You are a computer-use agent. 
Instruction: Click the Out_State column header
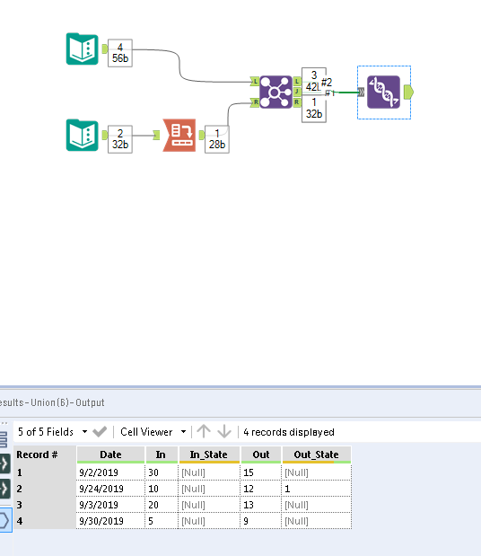(316, 455)
